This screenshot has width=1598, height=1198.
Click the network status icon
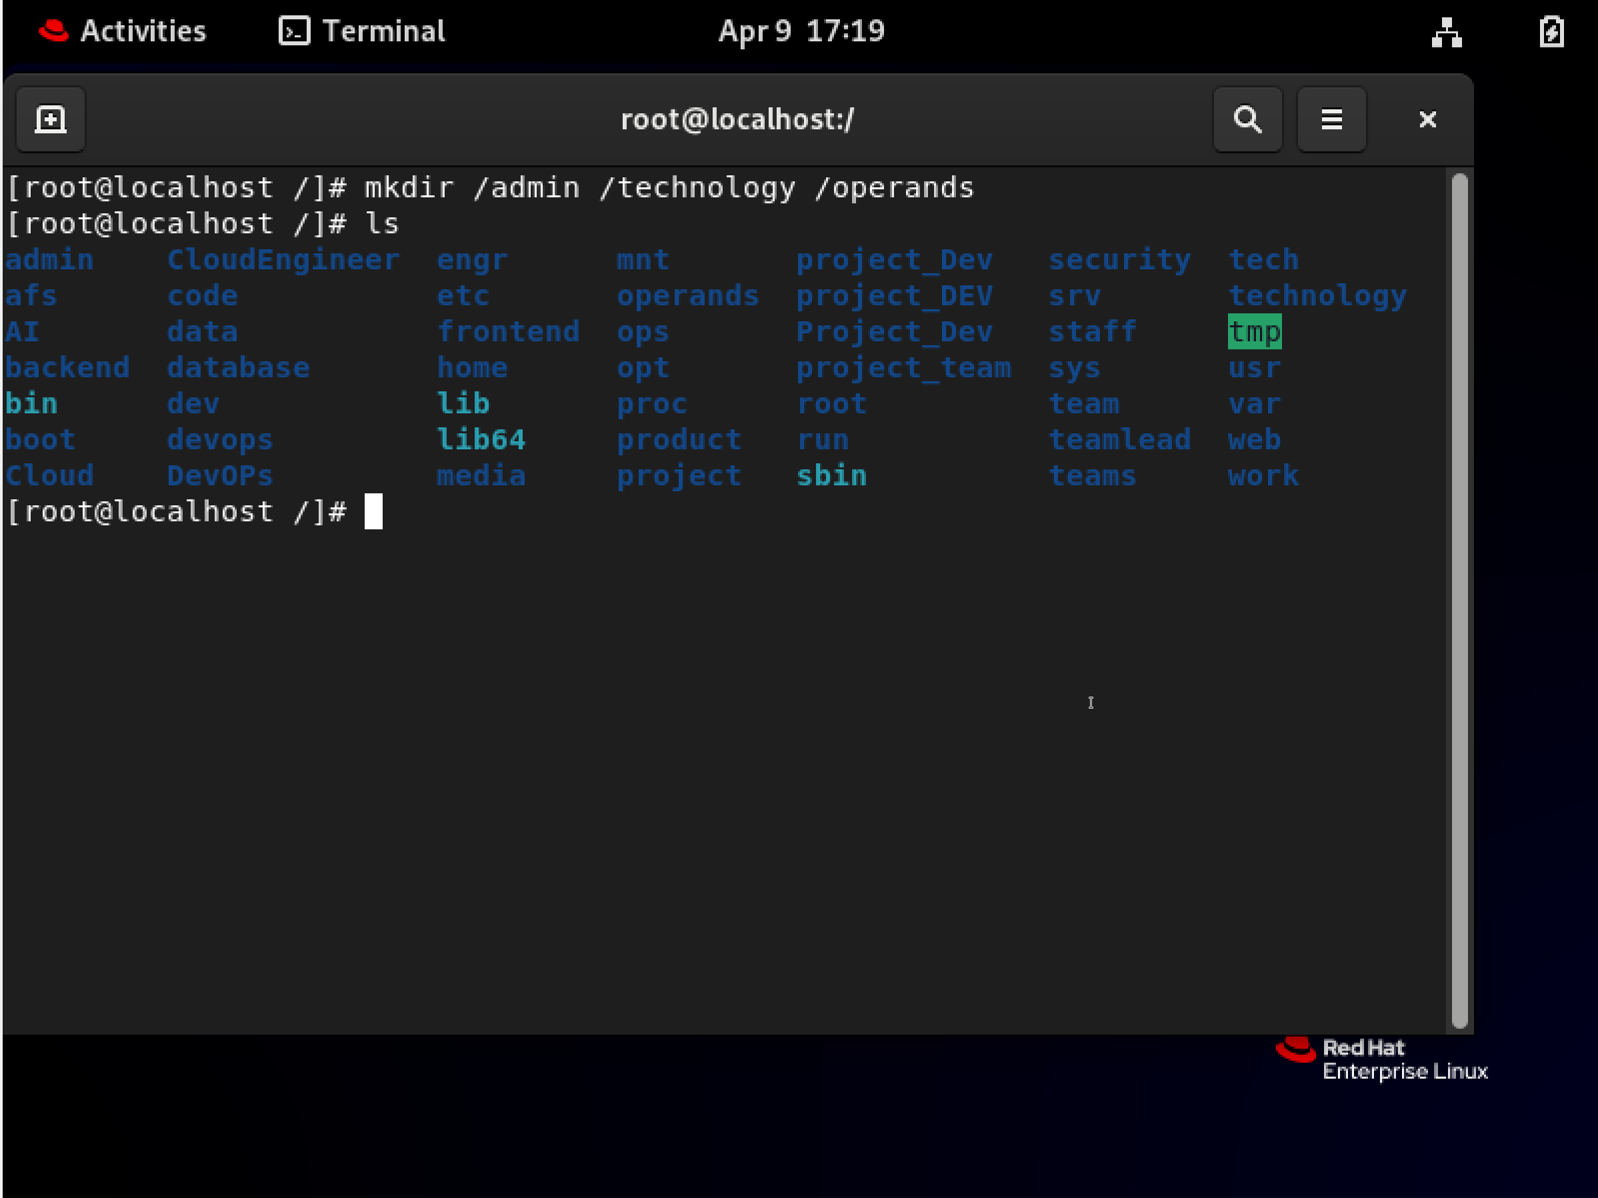pos(1446,32)
